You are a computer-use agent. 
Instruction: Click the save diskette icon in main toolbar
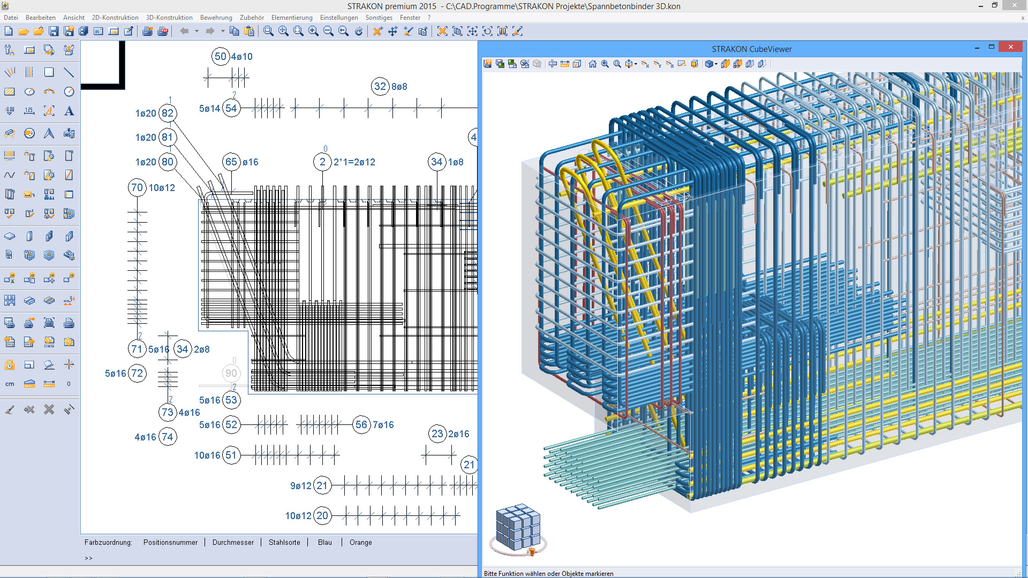point(54,31)
